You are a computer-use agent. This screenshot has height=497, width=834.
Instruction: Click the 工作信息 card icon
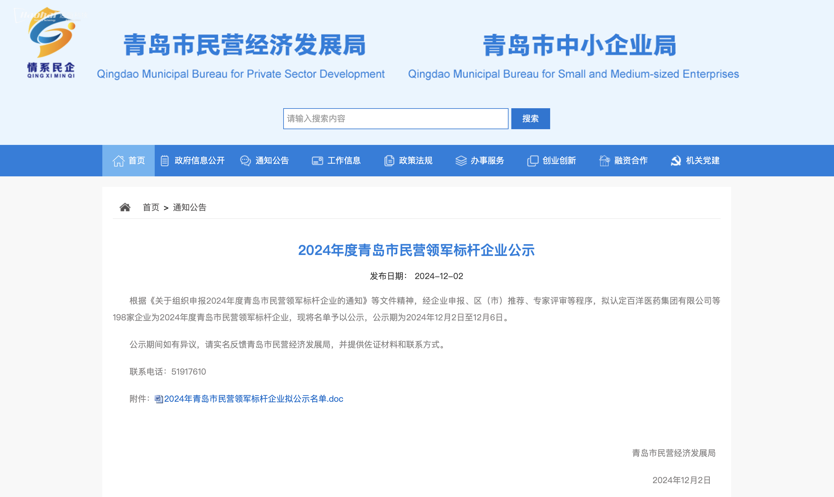[317, 161]
